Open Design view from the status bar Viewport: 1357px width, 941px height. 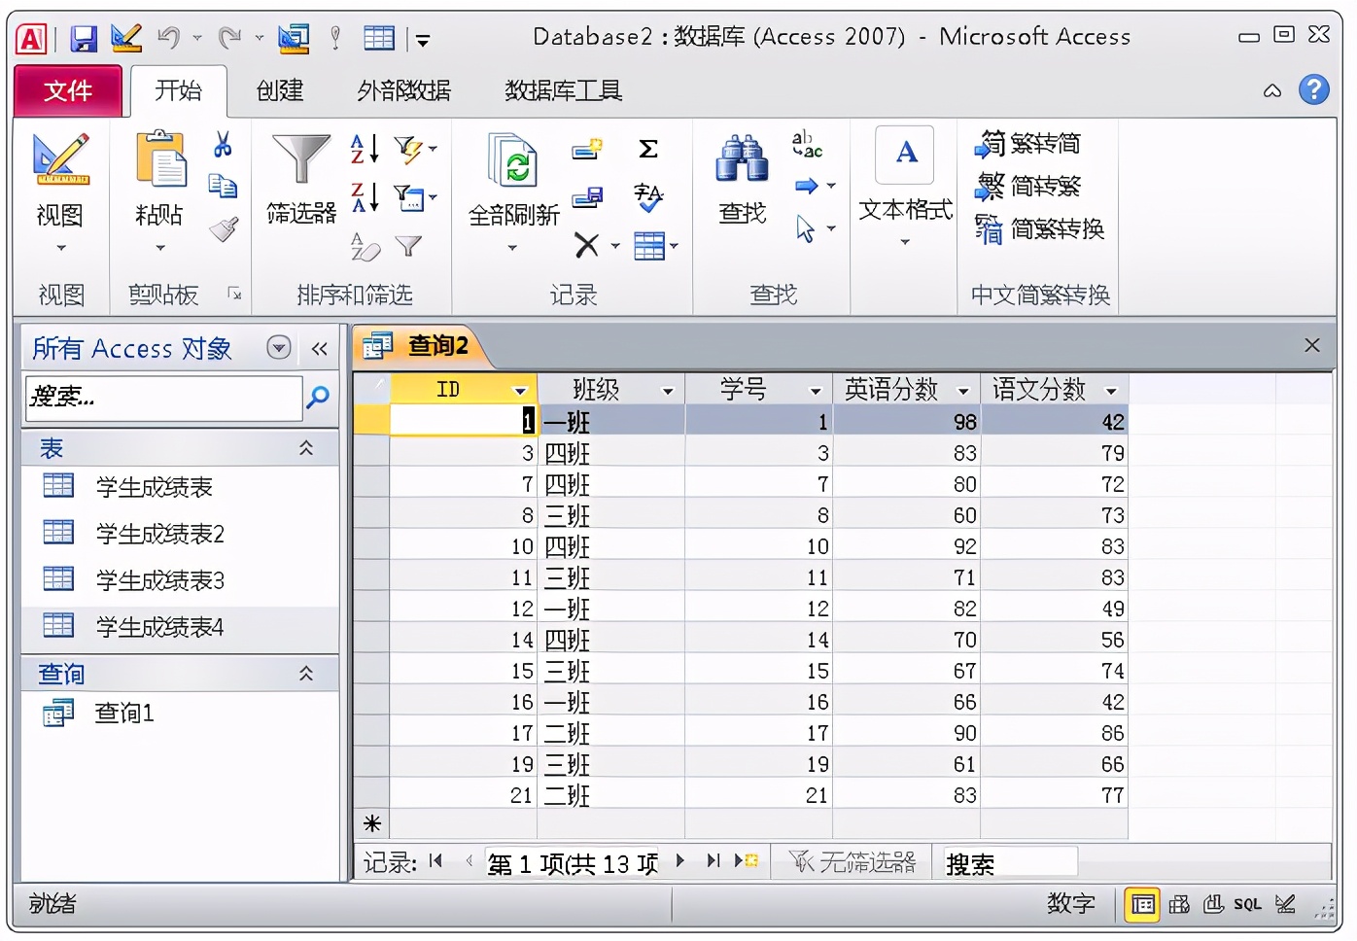click(1283, 904)
